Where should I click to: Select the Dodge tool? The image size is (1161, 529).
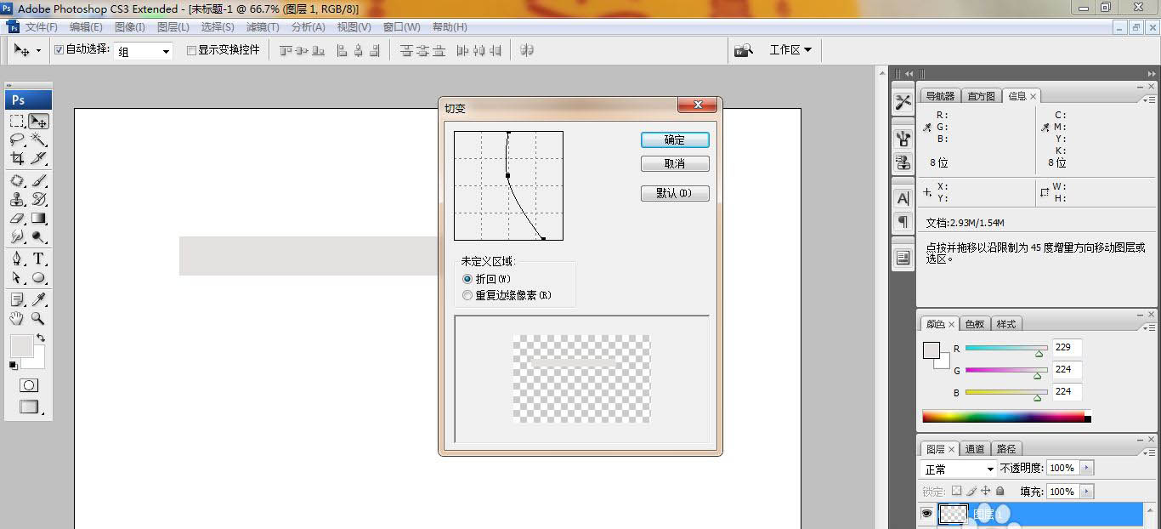pyautogui.click(x=38, y=236)
